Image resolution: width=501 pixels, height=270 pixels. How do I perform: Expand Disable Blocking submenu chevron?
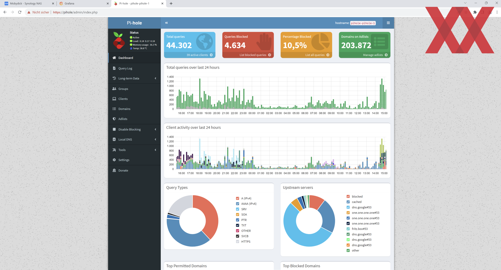click(x=156, y=129)
